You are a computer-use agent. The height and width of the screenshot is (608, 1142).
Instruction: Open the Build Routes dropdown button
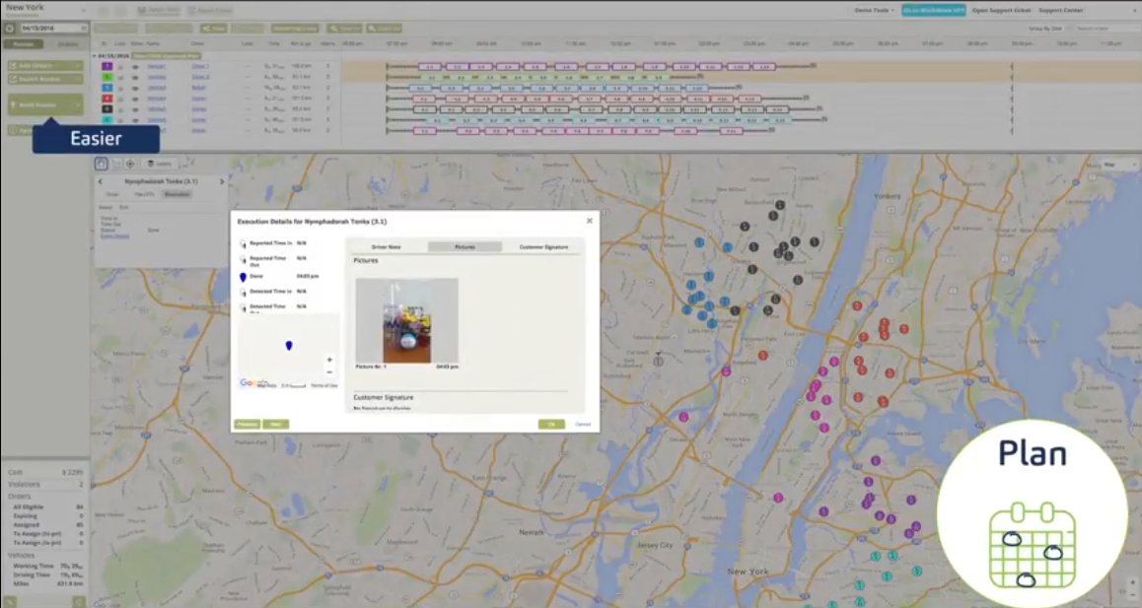(45, 104)
